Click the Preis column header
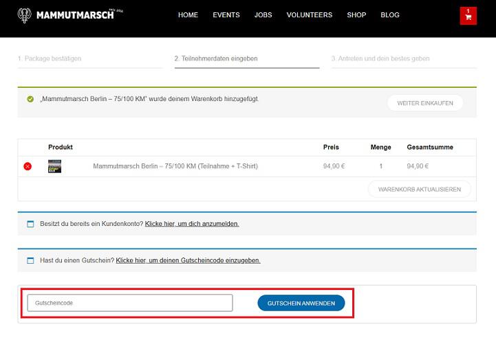 [331, 147]
